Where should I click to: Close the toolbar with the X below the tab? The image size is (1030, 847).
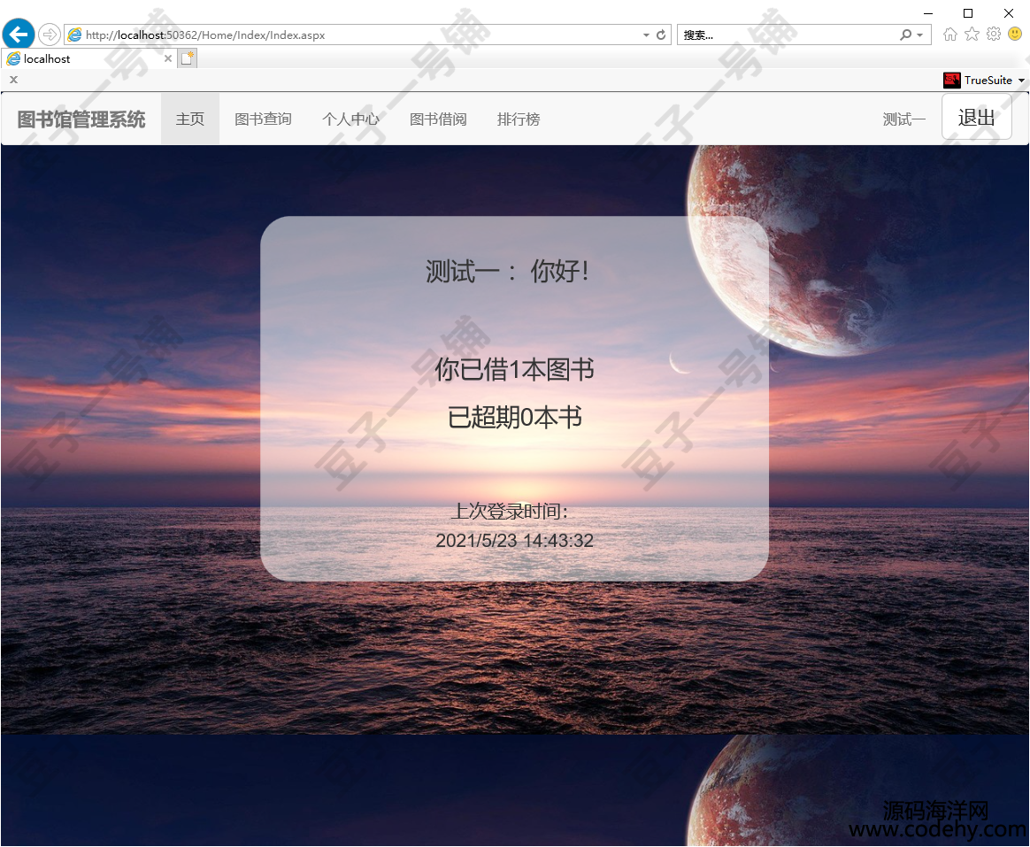tap(14, 80)
